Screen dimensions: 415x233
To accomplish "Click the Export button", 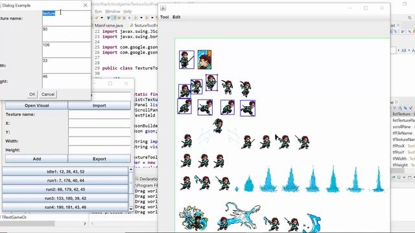I will pos(99,159).
